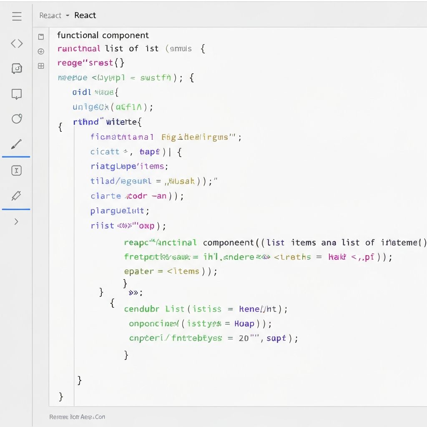Expand the sidebar with the chevron arrow
The height and width of the screenshot is (427, 427).
(16, 222)
